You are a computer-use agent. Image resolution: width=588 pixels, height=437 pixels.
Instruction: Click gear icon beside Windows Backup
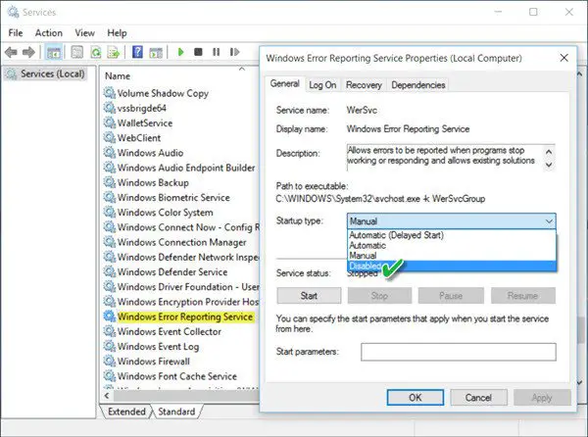pyautogui.click(x=109, y=182)
